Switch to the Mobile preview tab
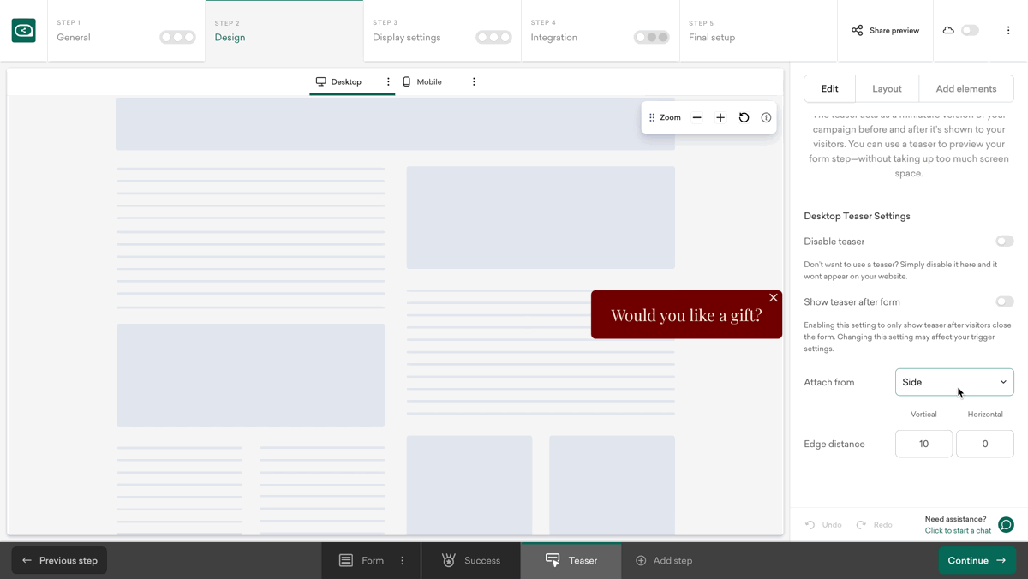Viewport: 1028px width, 579px height. pos(422,82)
